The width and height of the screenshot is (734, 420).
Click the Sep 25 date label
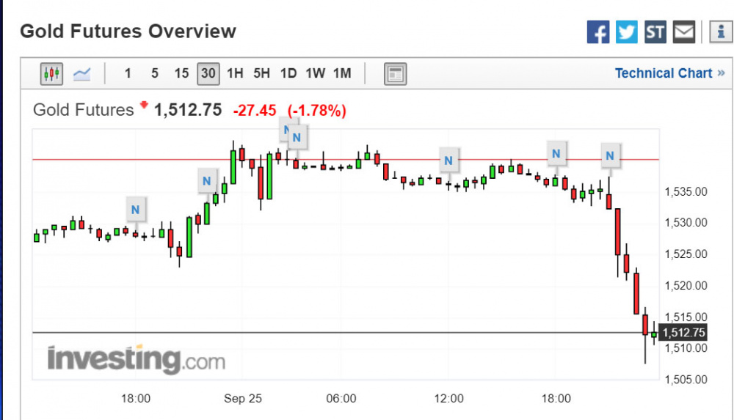pos(242,399)
